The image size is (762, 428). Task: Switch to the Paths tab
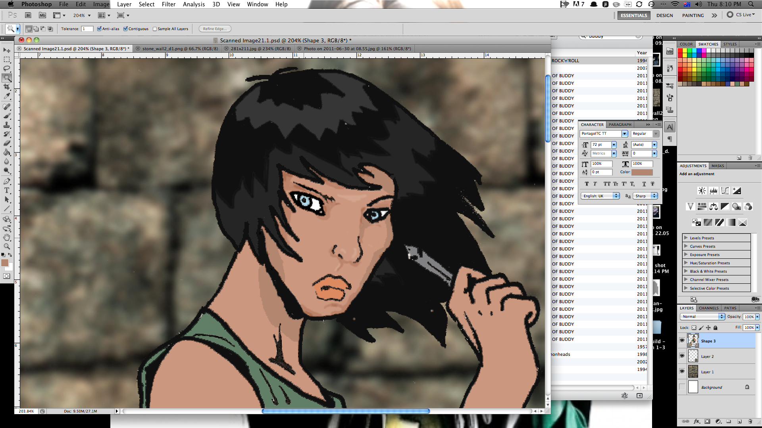click(730, 308)
